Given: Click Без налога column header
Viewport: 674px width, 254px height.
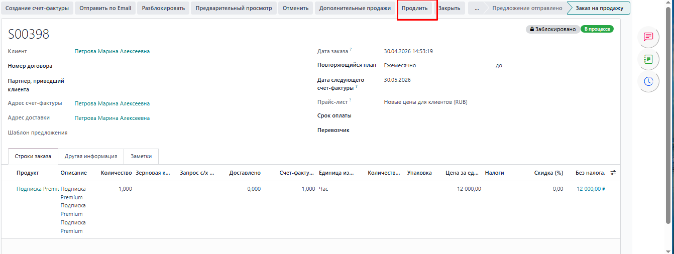Looking at the screenshot, I should pos(591,173).
